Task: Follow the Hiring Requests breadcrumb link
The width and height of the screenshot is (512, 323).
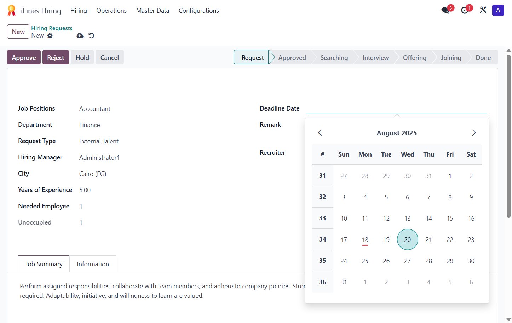Action: pos(52,28)
